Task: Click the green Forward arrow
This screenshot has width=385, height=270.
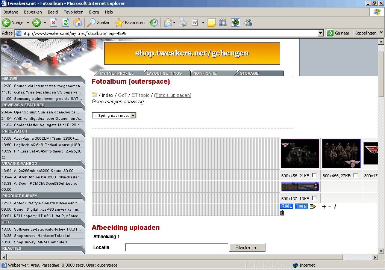Action: coord(36,23)
